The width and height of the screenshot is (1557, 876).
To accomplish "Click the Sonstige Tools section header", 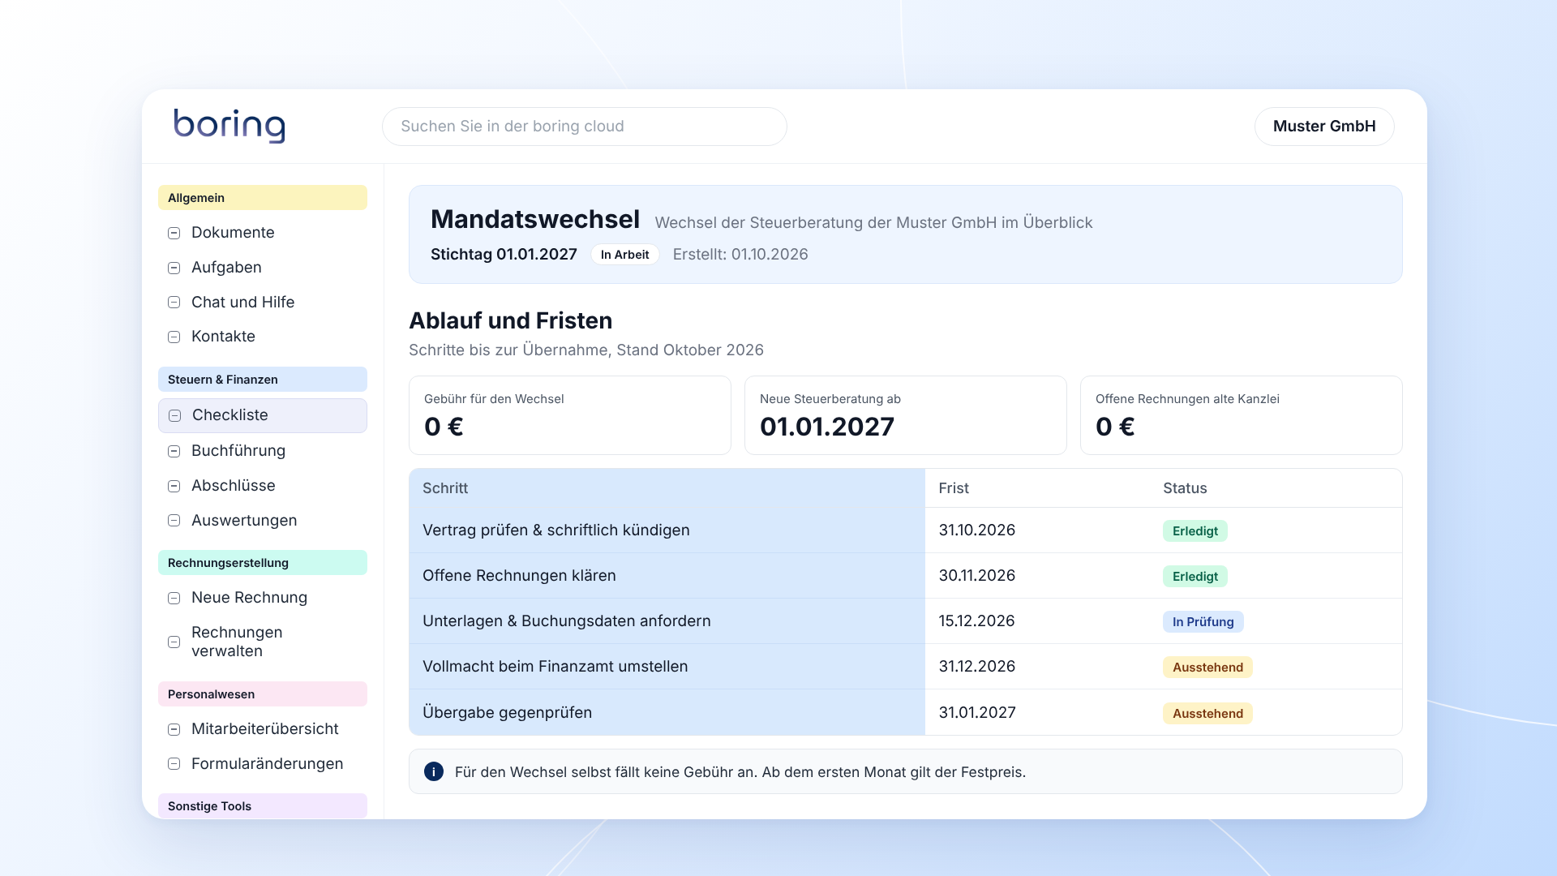I will pos(263,806).
